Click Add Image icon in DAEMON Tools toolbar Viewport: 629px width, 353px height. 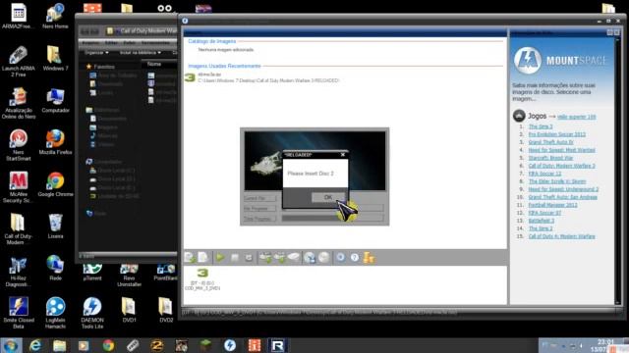[x=190, y=257]
